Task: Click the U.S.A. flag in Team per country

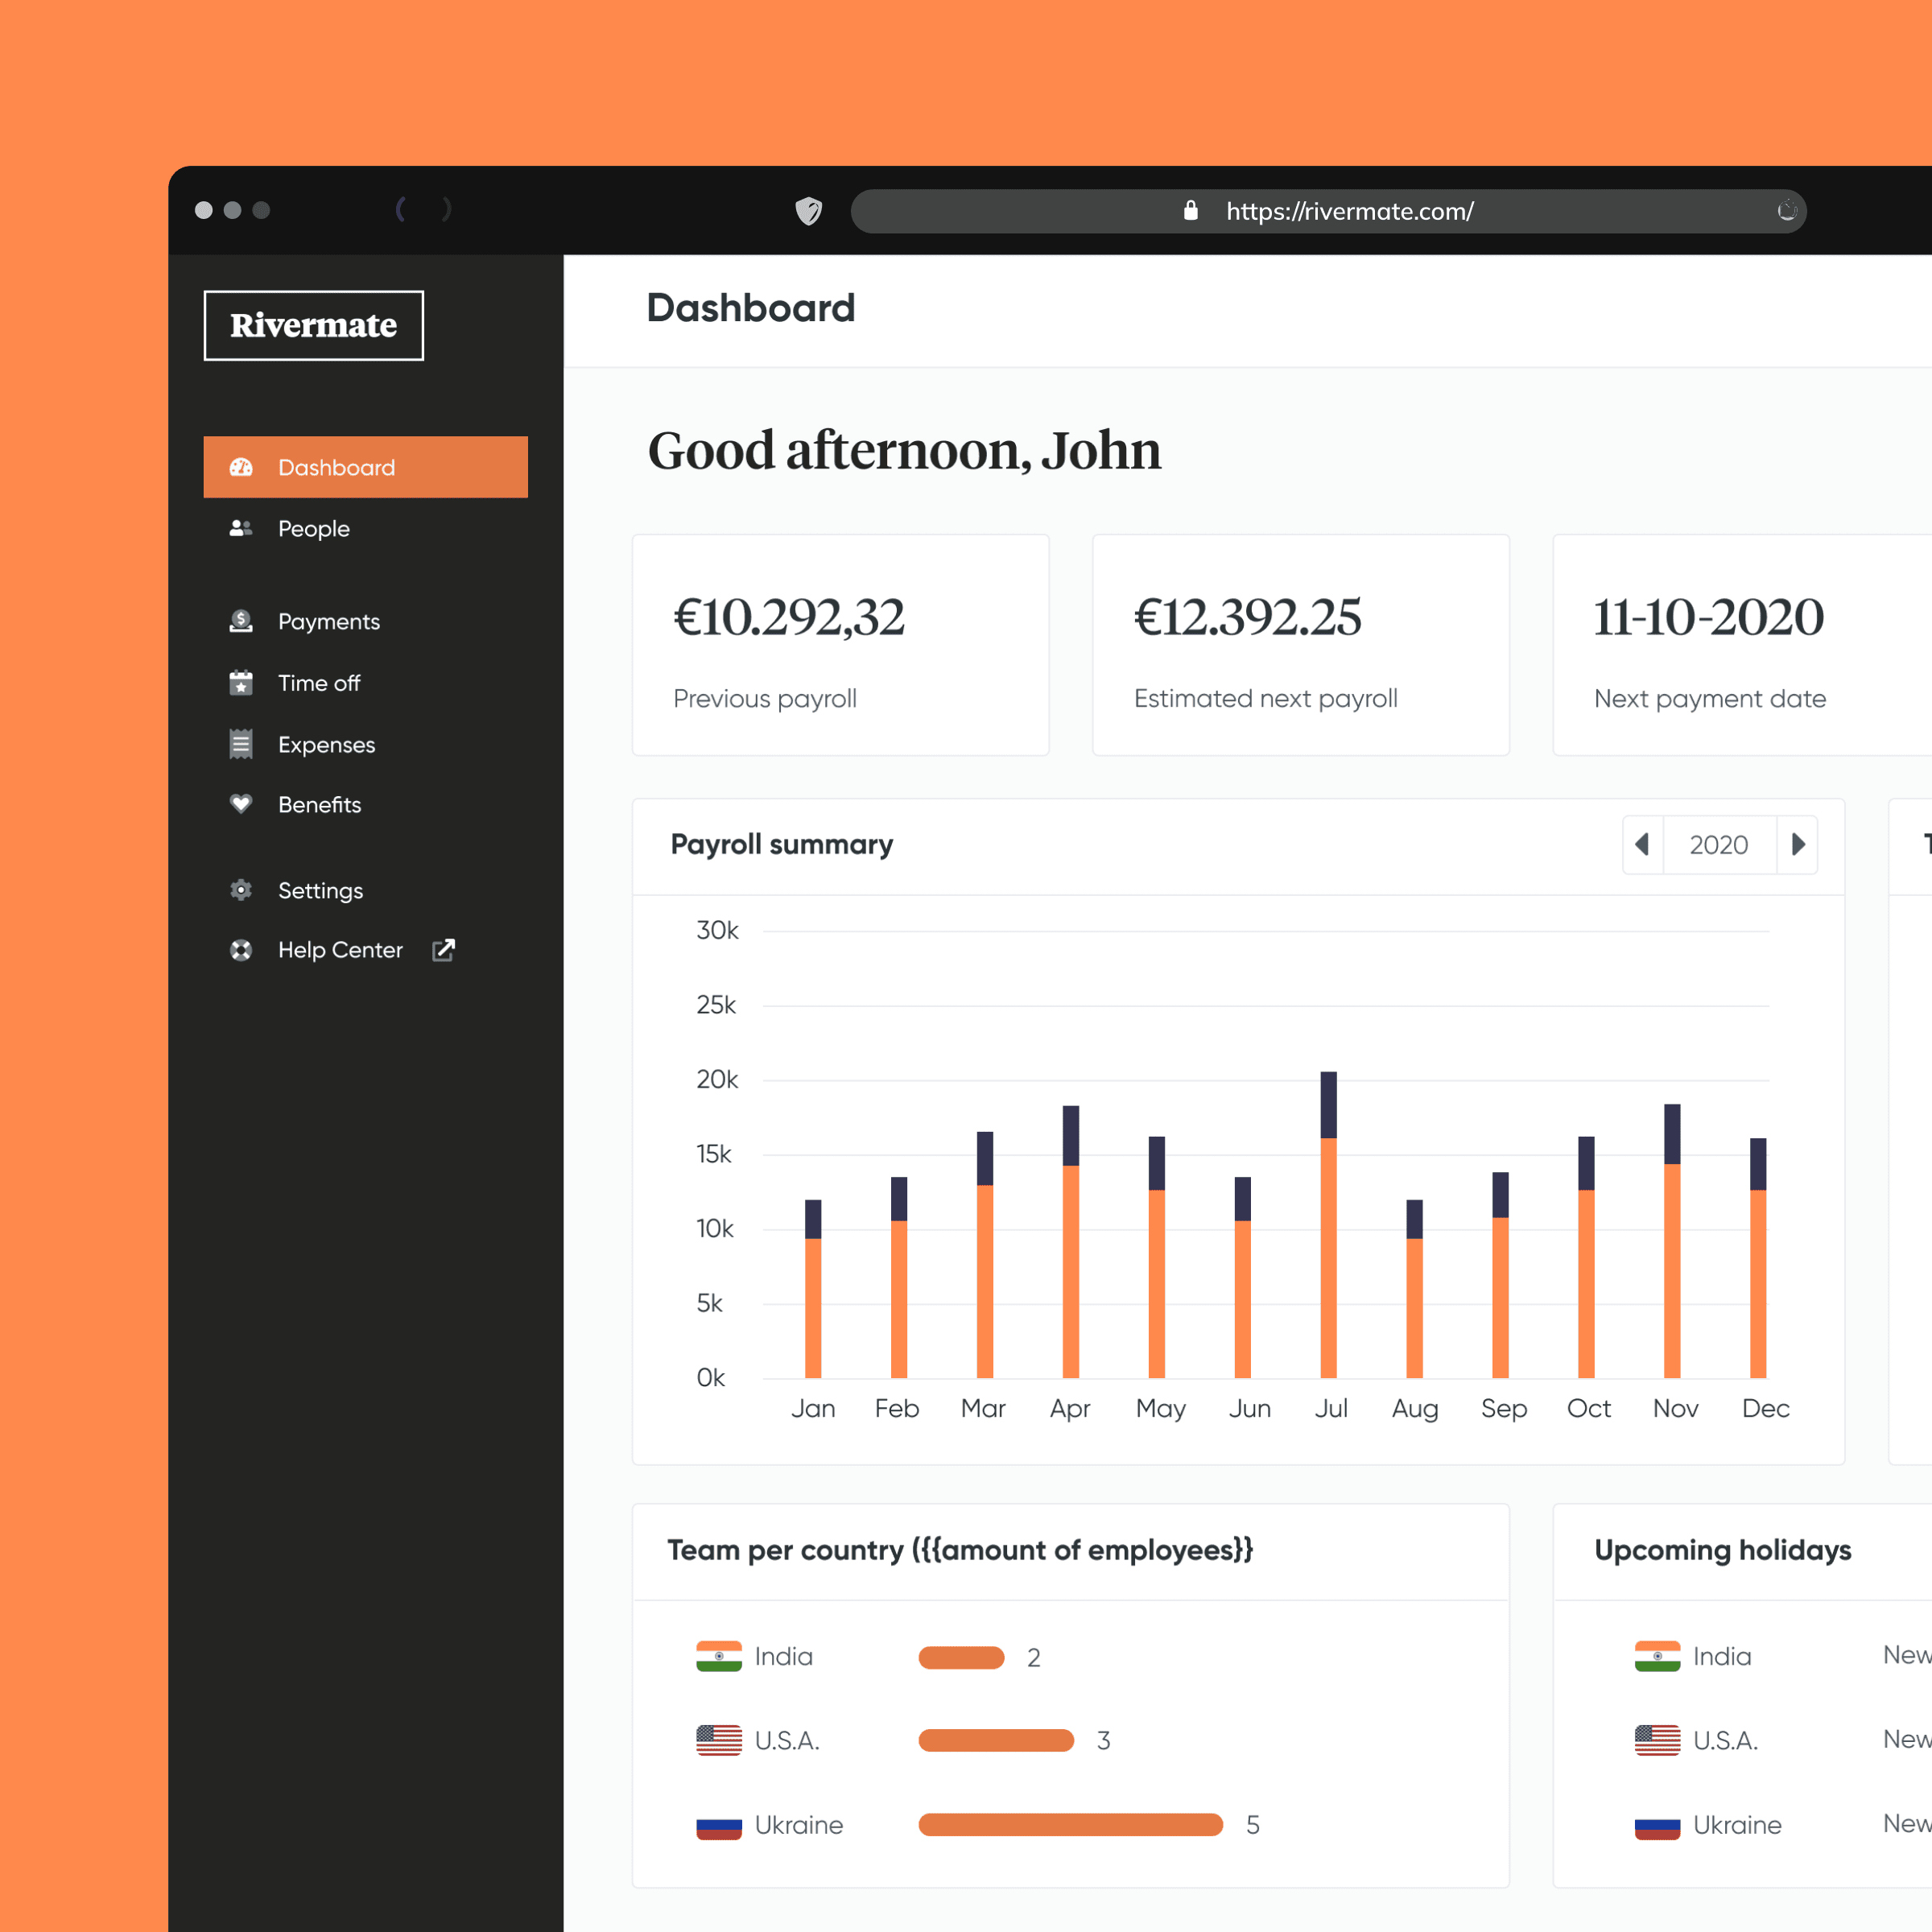Action: pyautogui.click(x=719, y=1740)
